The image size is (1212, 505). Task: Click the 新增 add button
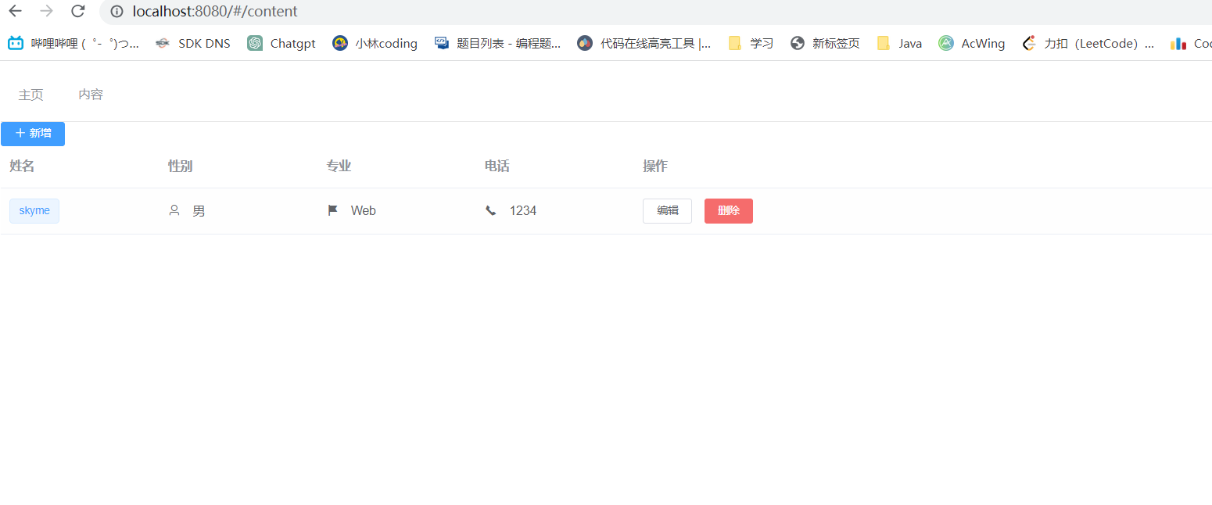coord(33,134)
